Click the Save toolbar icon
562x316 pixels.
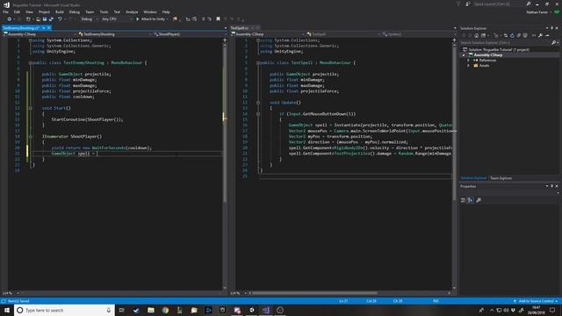tap(45, 19)
